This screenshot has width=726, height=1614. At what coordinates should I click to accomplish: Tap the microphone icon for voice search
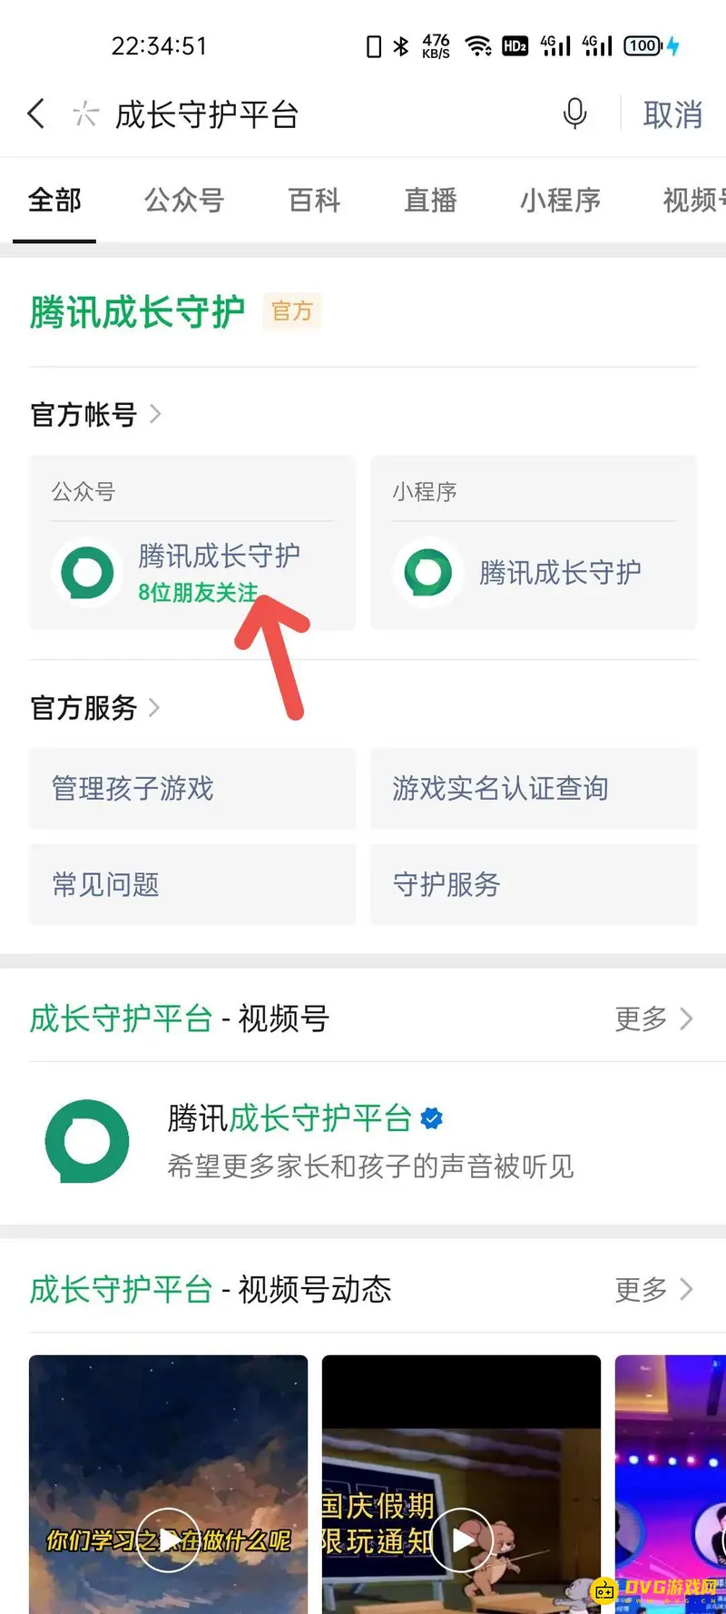coord(575,113)
